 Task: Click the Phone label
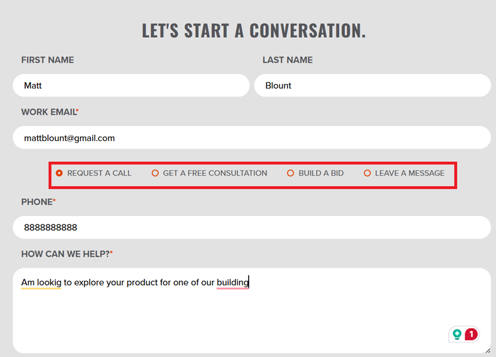[38, 202]
